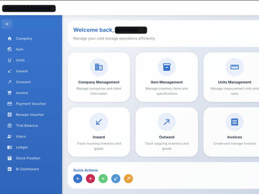Click the Units underline icon in sidebar
Image resolution: width=259 pixels, height=194 pixels.
10,60
